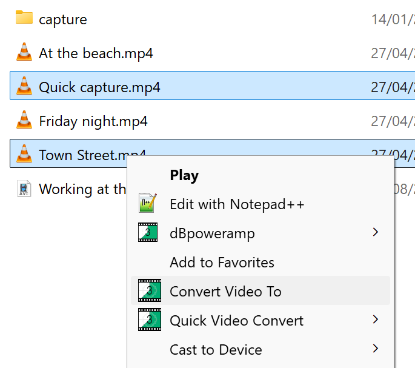Image resolution: width=415 pixels, height=368 pixels.
Task: Click the AVI file icon for Working file
Action: pyautogui.click(x=24, y=189)
